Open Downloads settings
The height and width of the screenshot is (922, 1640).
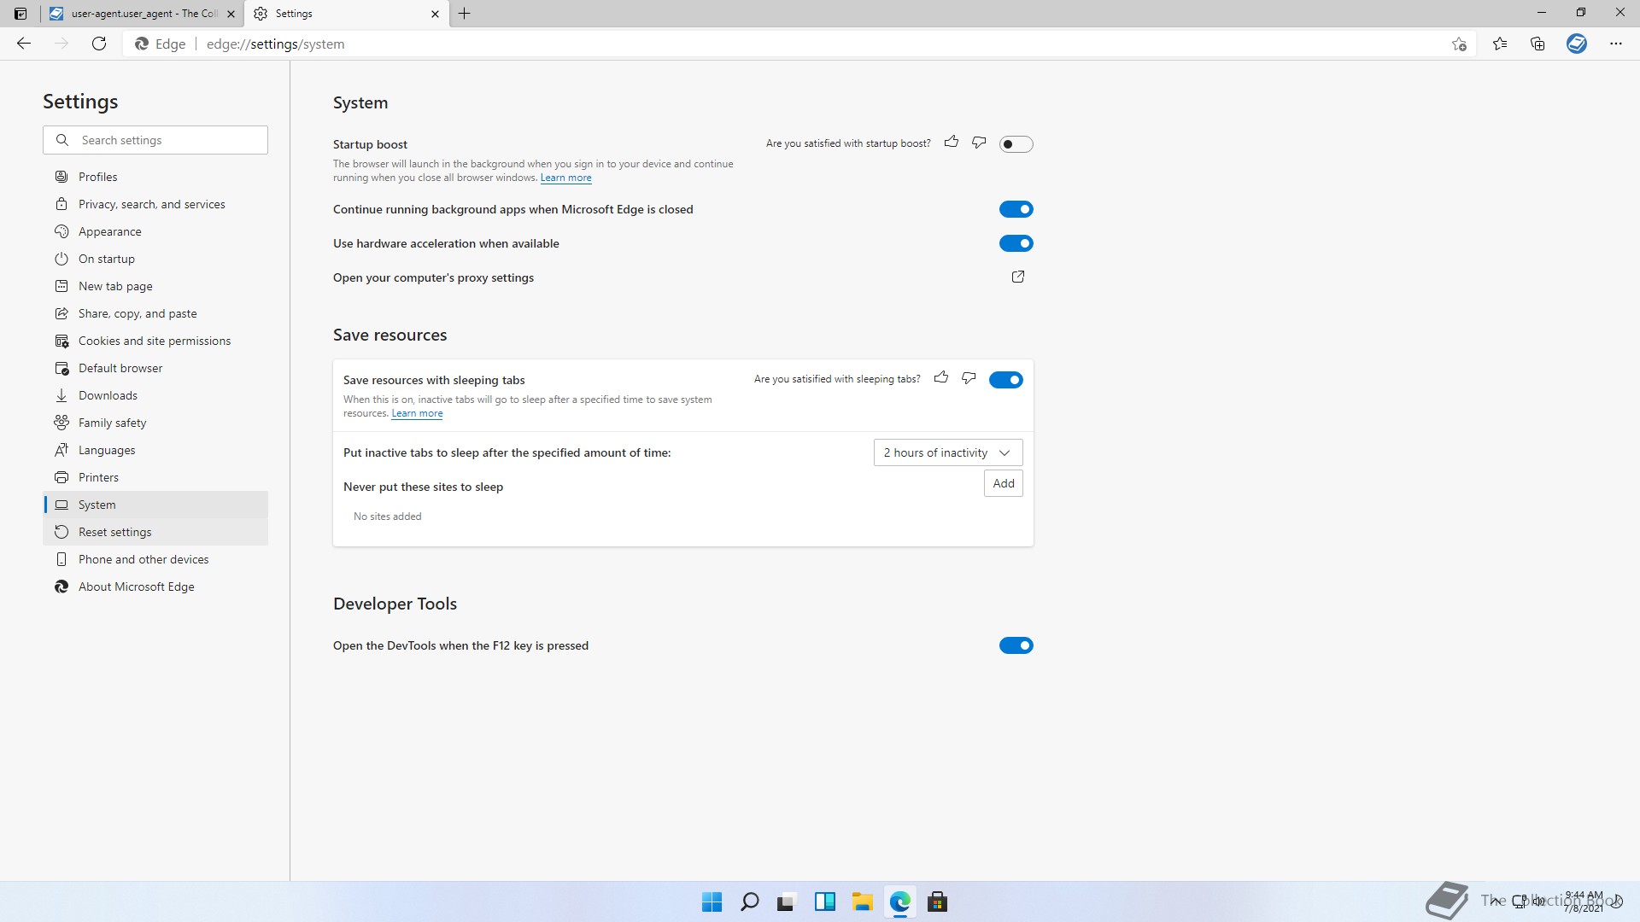click(155, 395)
